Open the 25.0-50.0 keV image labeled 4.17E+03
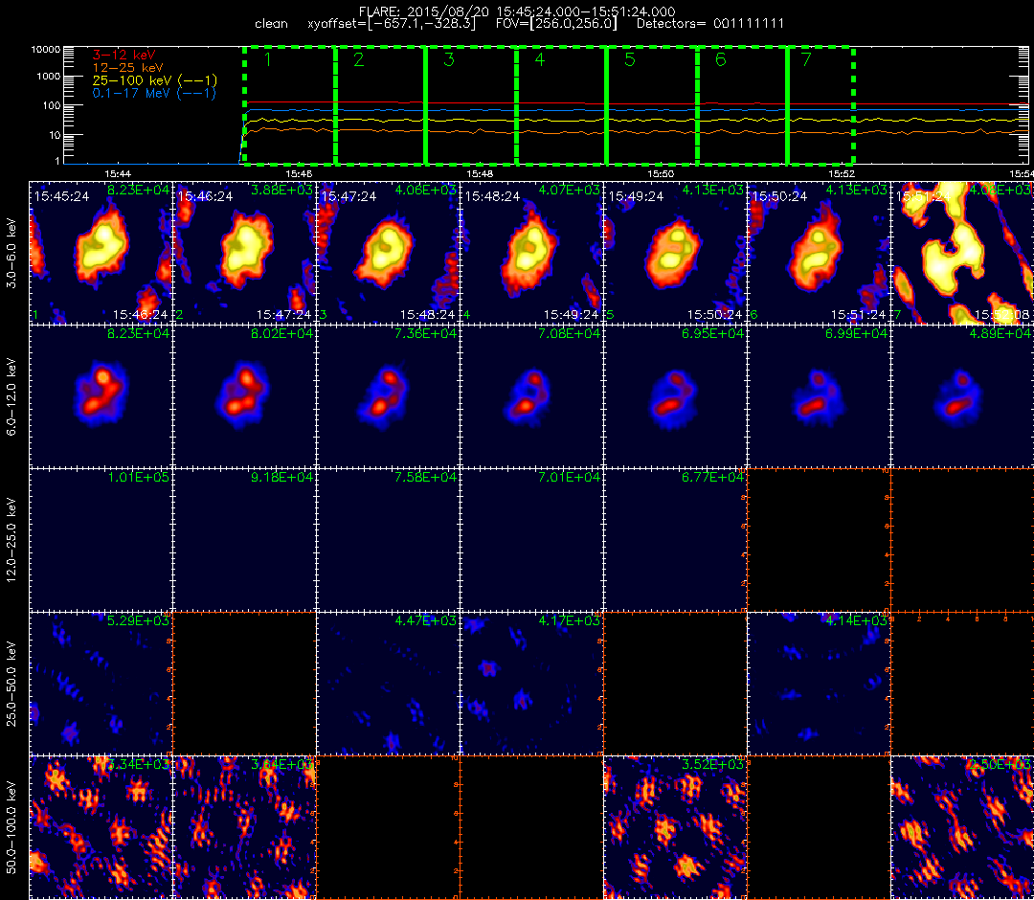 coord(531,684)
